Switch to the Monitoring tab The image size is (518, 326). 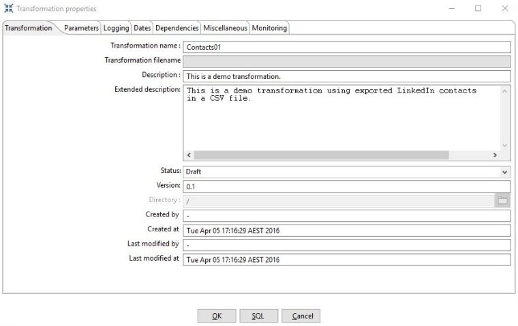click(269, 28)
